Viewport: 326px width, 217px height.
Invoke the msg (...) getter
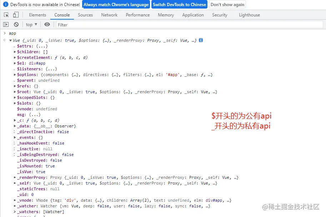(x=35, y=115)
